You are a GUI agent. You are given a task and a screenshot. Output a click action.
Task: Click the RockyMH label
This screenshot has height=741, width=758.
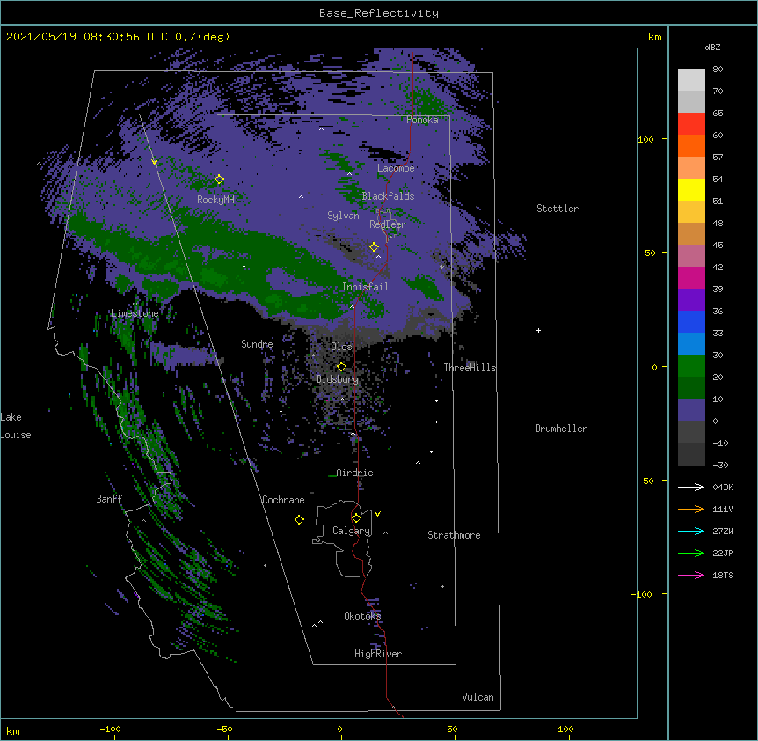pyautogui.click(x=215, y=199)
